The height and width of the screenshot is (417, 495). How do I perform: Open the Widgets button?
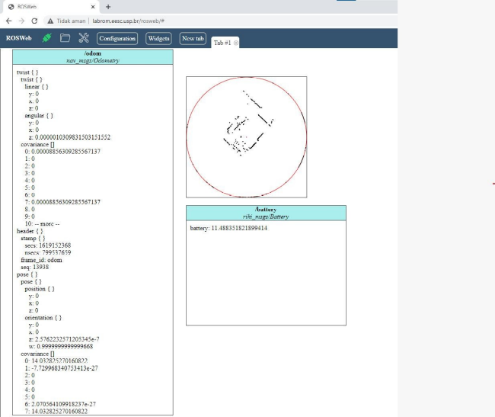(x=158, y=38)
